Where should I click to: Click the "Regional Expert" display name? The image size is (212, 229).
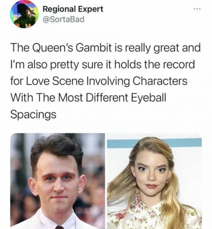pyautogui.click(x=73, y=9)
